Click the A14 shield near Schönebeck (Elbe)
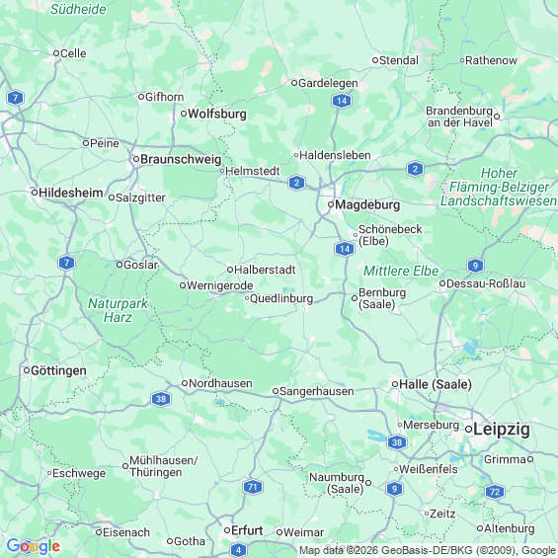The width and height of the screenshot is (558, 558). click(x=345, y=249)
